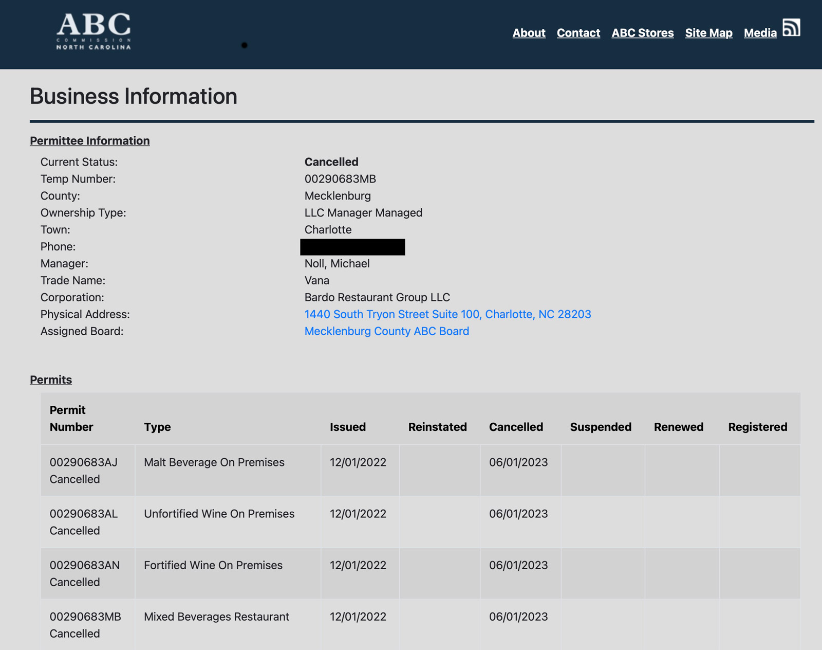822x650 pixels.
Task: Click the Permittee Information heading
Action: [x=90, y=141]
